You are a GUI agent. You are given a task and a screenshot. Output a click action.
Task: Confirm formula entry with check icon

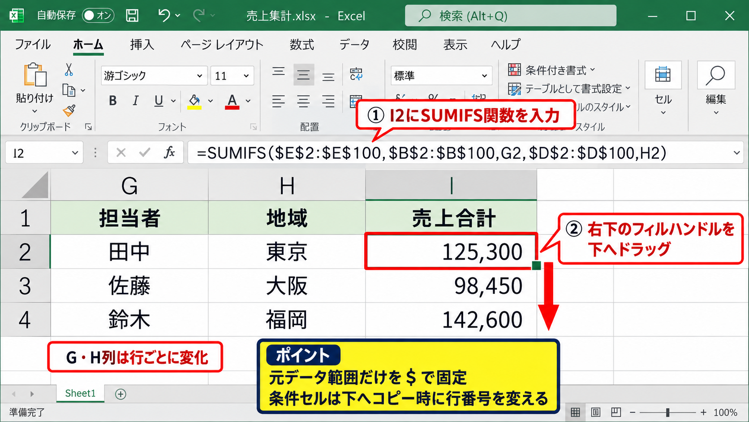145,153
